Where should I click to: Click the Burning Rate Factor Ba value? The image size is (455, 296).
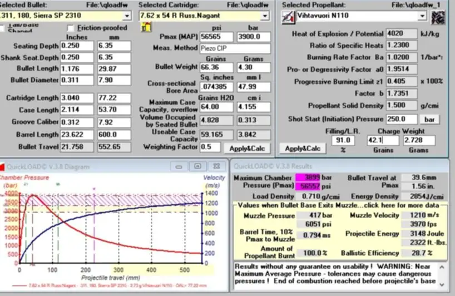point(402,57)
